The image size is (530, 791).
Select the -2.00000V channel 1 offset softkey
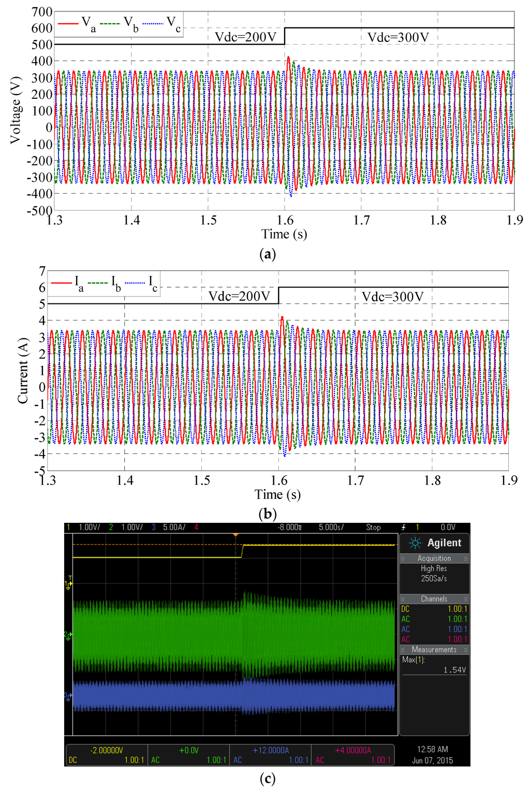[107, 755]
